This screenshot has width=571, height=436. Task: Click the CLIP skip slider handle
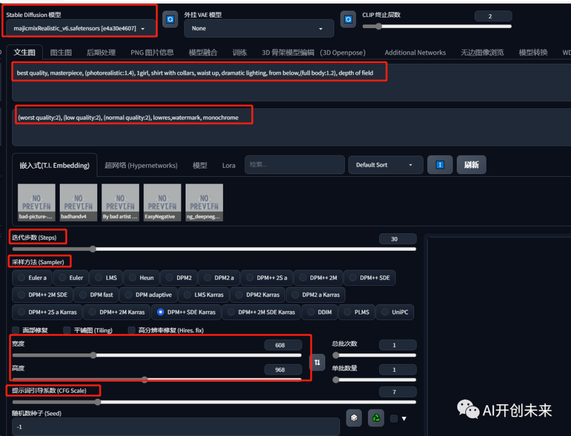379,26
